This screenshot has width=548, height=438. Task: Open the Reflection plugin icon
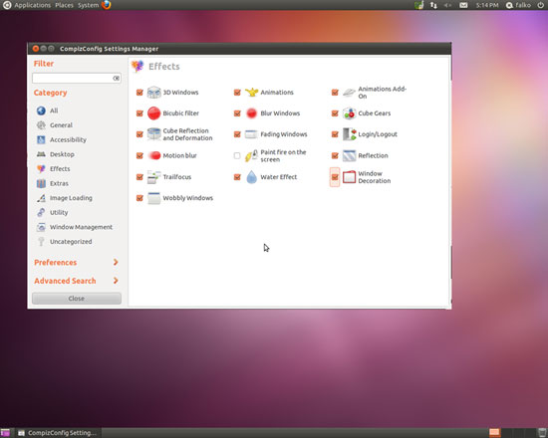(x=349, y=155)
